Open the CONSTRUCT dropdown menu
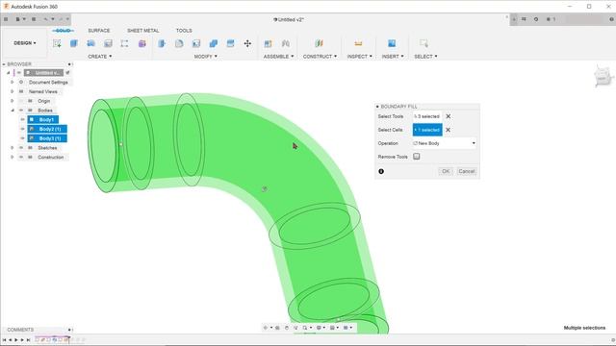Image resolution: width=616 pixels, height=346 pixels. click(x=320, y=57)
